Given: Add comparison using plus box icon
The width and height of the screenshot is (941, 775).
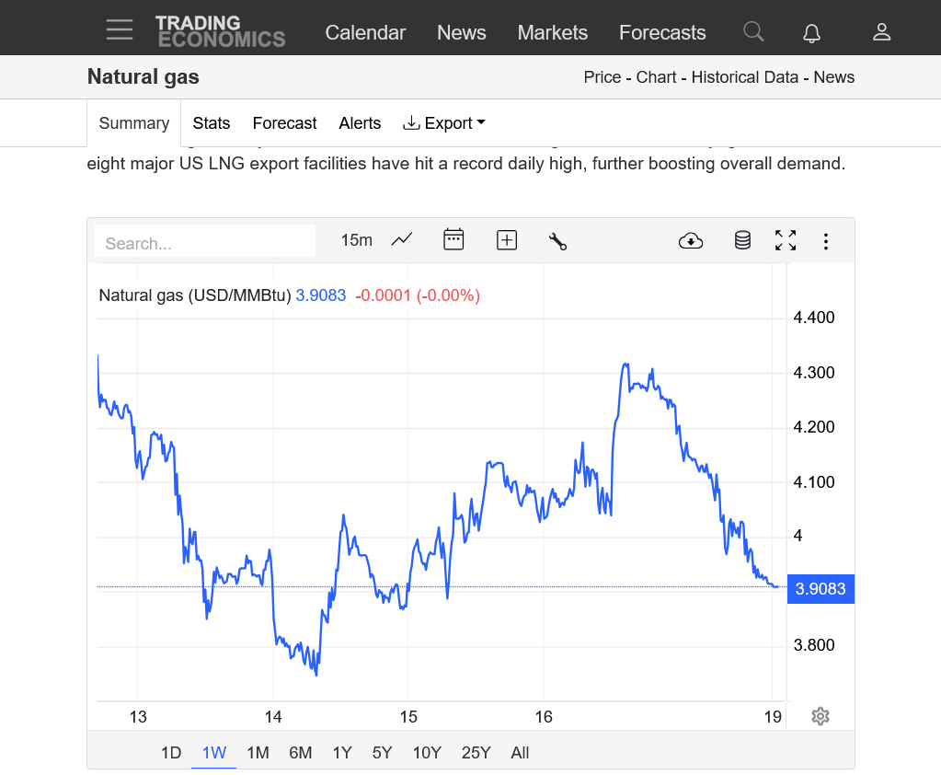Looking at the screenshot, I should [507, 240].
